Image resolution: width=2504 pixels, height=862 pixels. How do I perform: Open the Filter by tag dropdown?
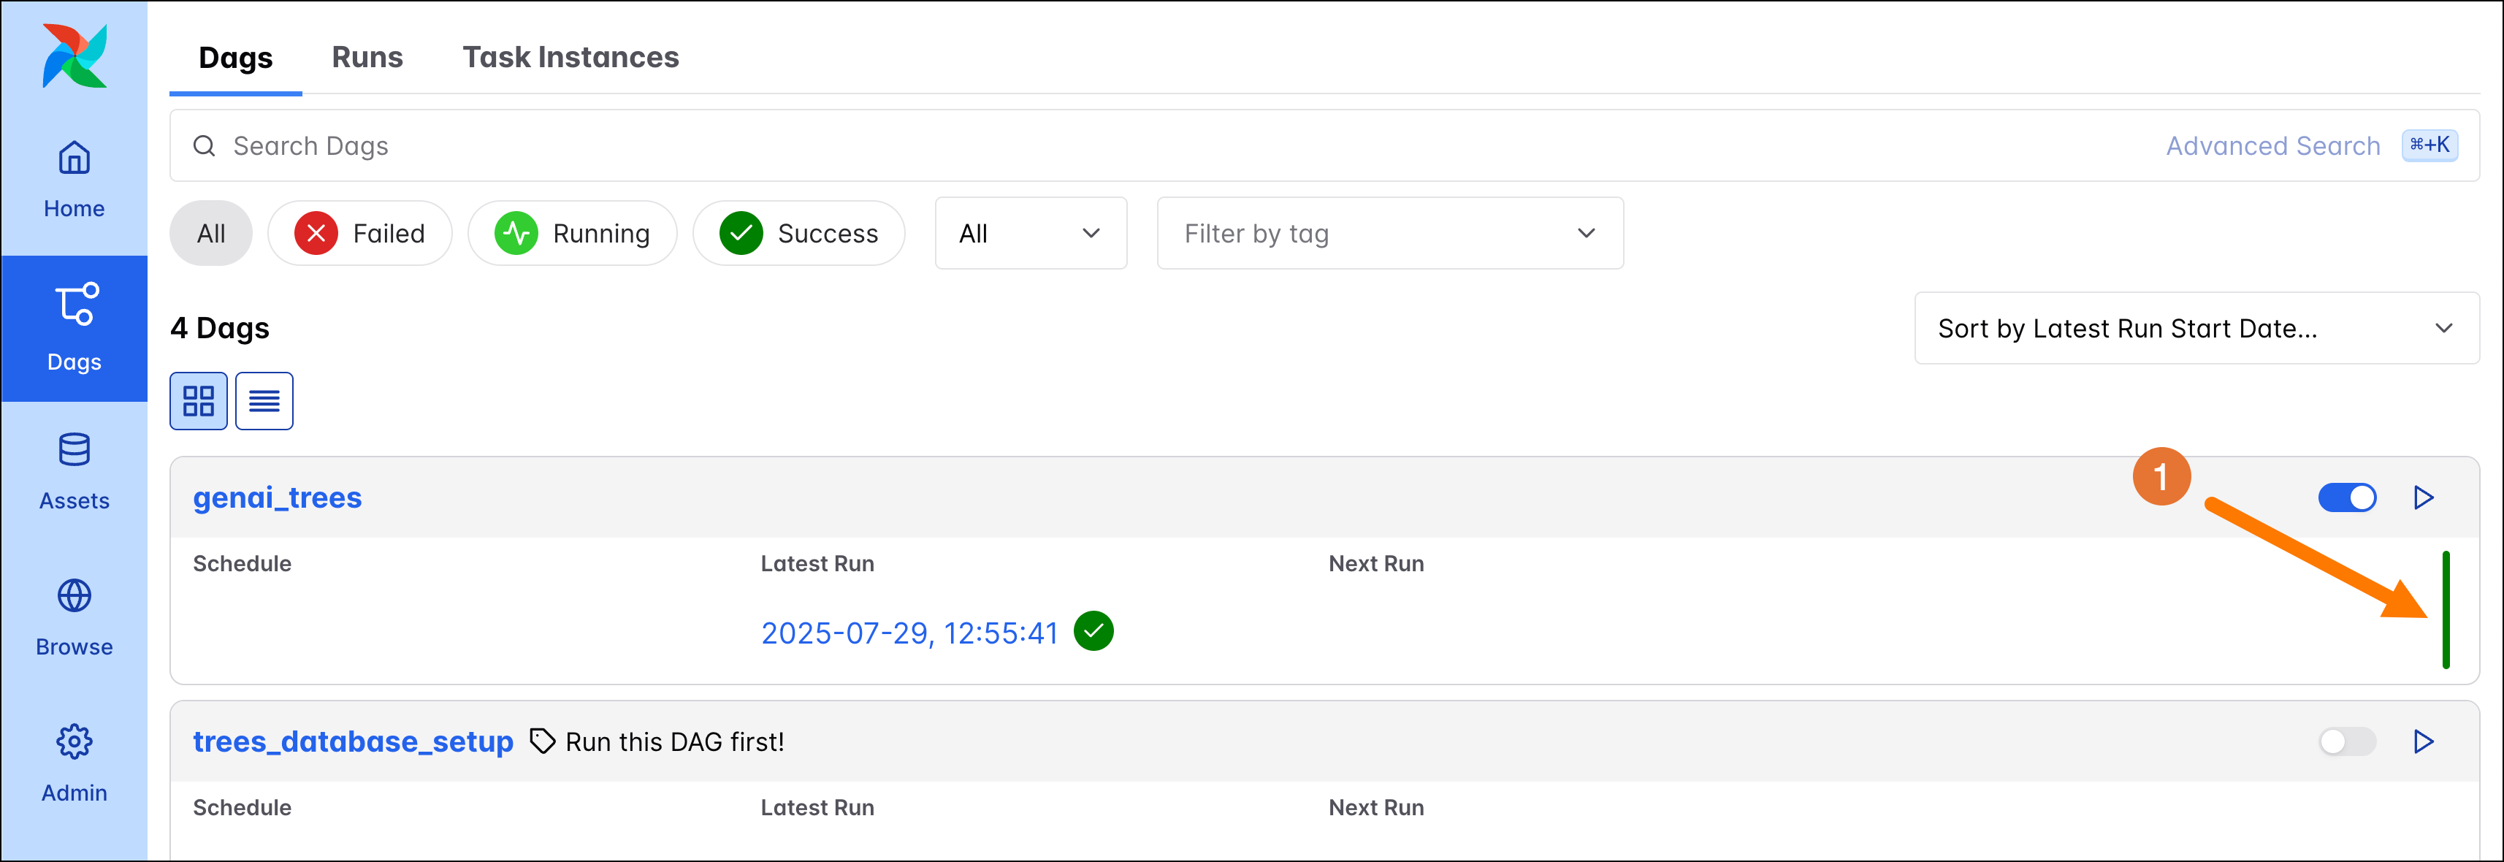click(1389, 233)
